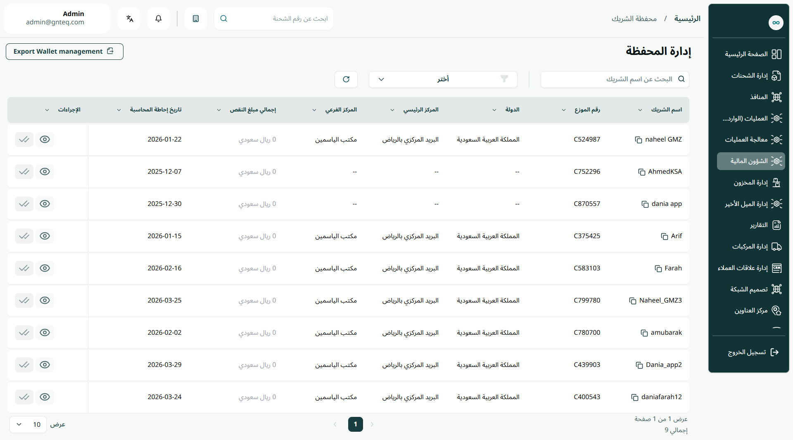The image size is (793, 440).
Task: Expand اسم الشريك column header menu
Action: point(640,110)
